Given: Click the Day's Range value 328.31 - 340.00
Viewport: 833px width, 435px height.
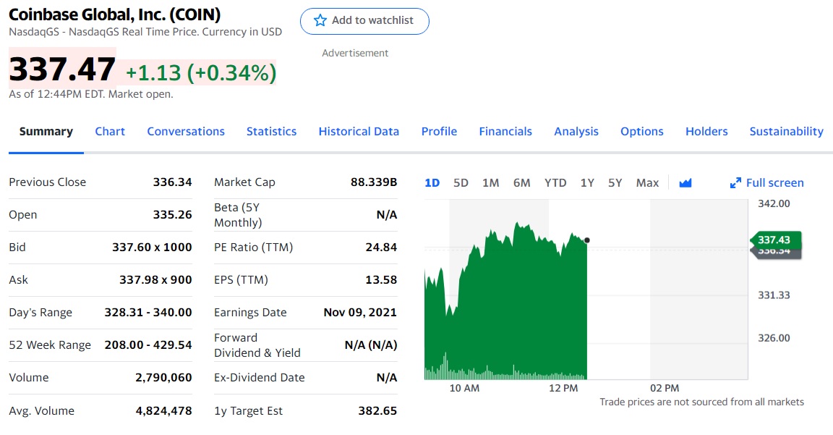Looking at the screenshot, I should pos(148,312).
